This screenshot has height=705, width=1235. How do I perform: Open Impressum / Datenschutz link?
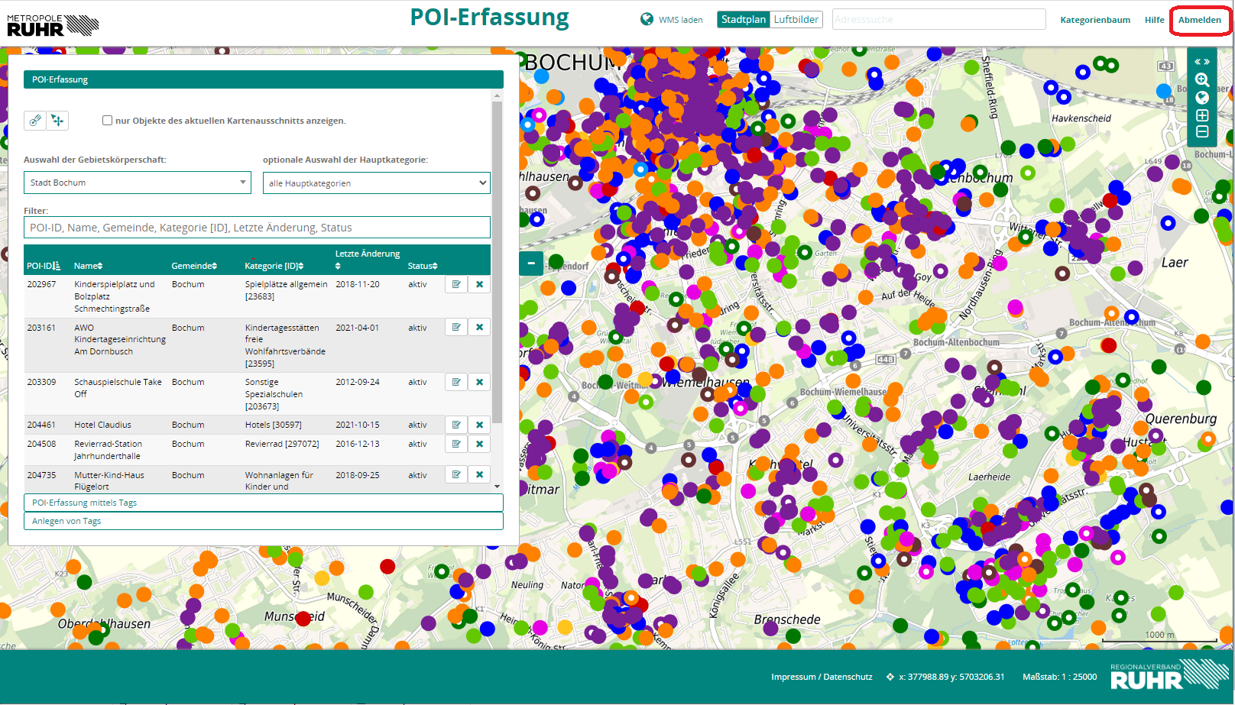point(822,677)
